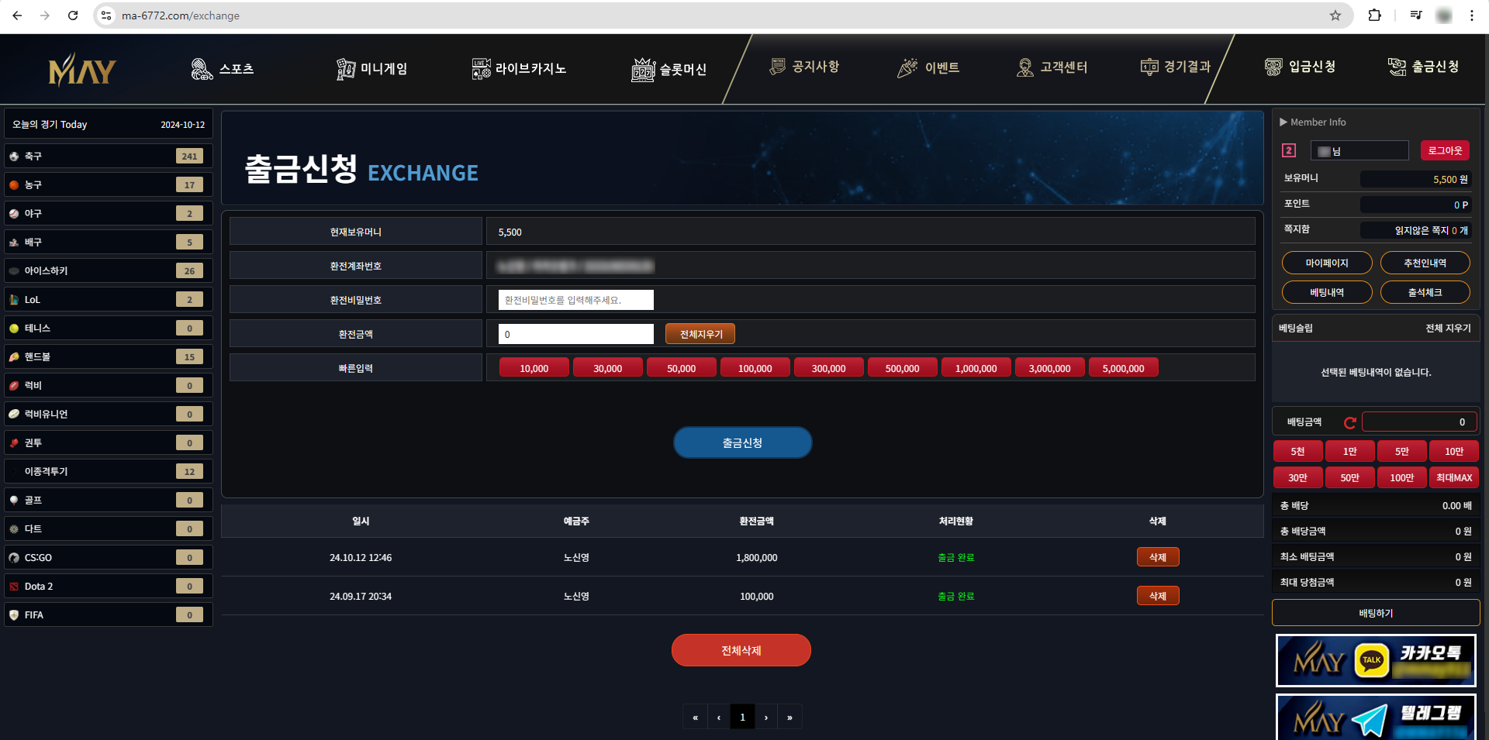Open the Telegram (텔레그램) banner
Screen dimensions: 1489x740
[1376, 717]
